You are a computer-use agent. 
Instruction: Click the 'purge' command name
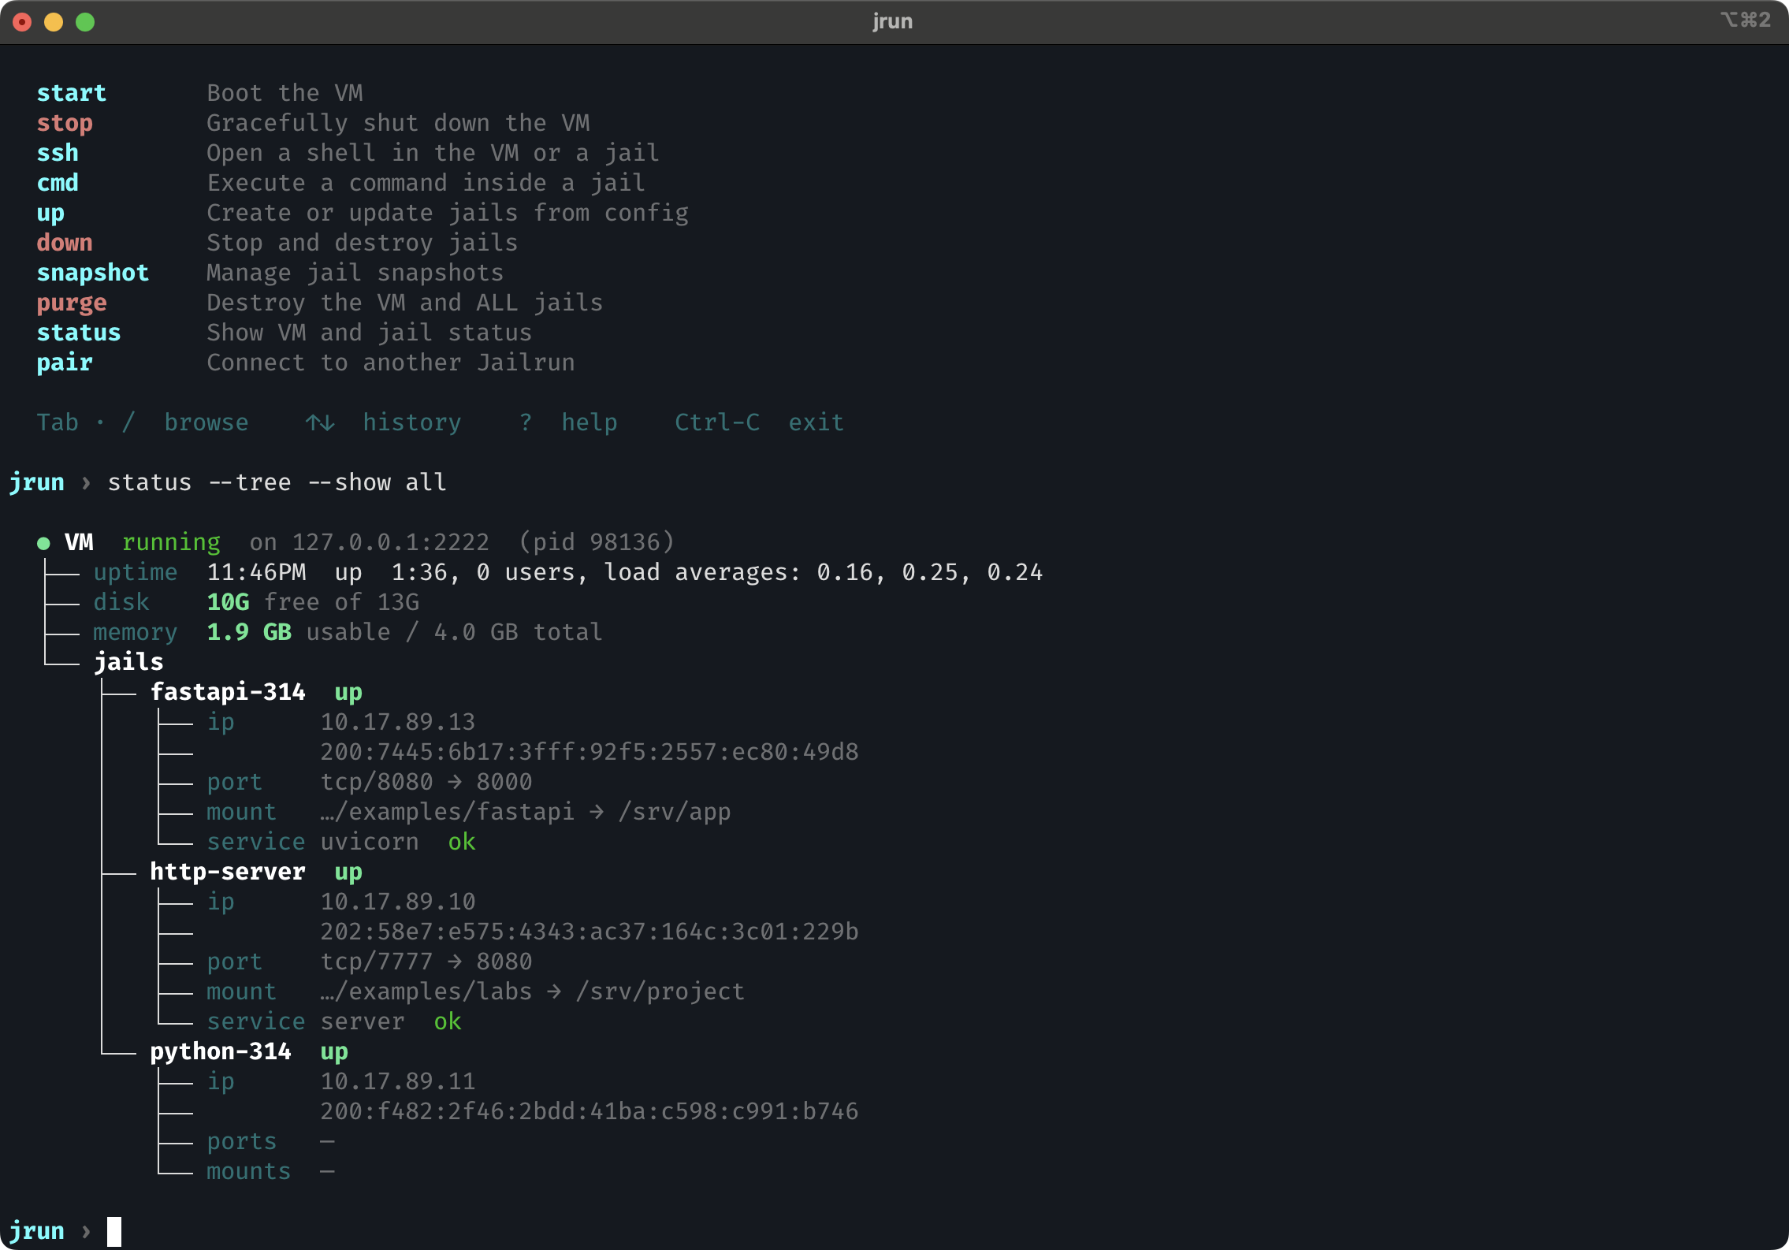72,303
